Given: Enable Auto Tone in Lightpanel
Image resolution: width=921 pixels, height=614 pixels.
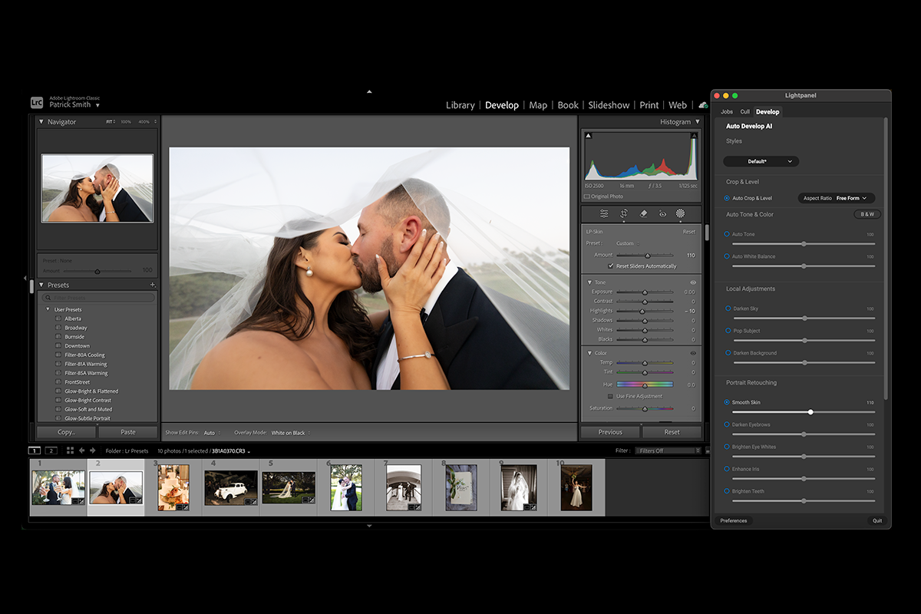Looking at the screenshot, I should (727, 234).
